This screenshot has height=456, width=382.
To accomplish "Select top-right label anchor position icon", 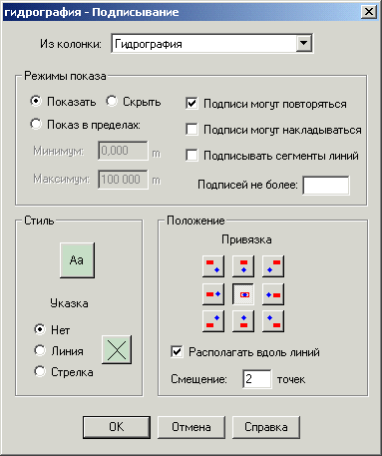I will (273, 265).
